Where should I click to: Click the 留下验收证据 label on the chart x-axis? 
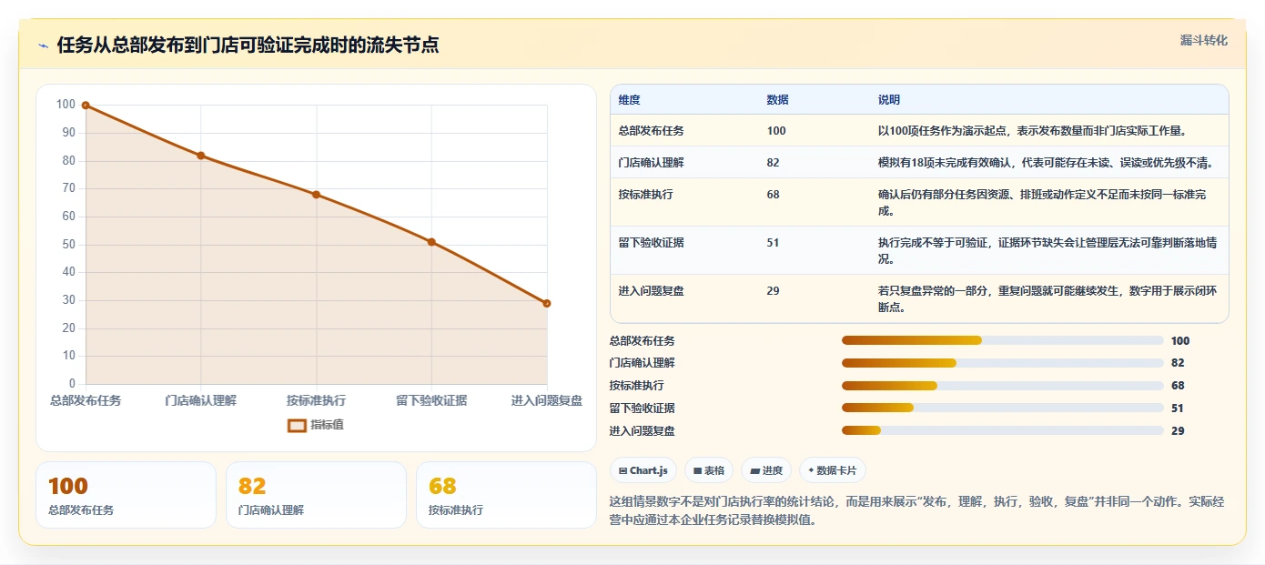tap(431, 400)
